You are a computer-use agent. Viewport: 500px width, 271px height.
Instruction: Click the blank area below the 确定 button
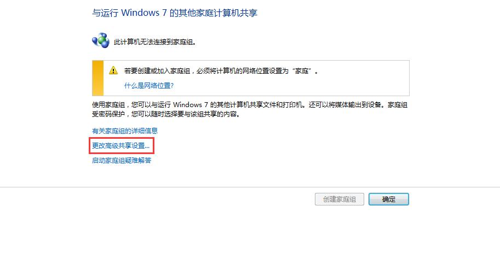click(x=389, y=235)
